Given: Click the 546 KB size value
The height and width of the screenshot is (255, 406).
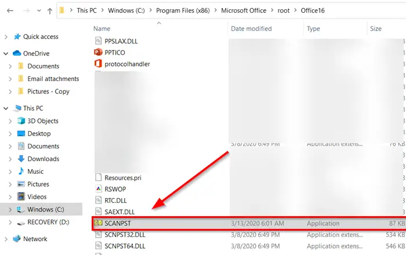Looking at the screenshot, I should (x=395, y=246).
